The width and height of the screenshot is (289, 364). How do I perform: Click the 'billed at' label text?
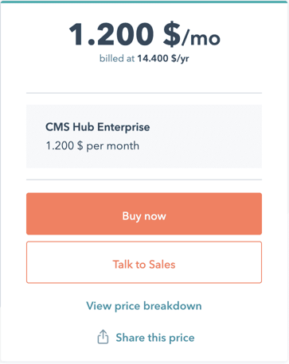tap(117, 58)
